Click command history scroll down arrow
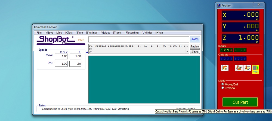272x121 pixels. pyautogui.click(x=187, y=52)
